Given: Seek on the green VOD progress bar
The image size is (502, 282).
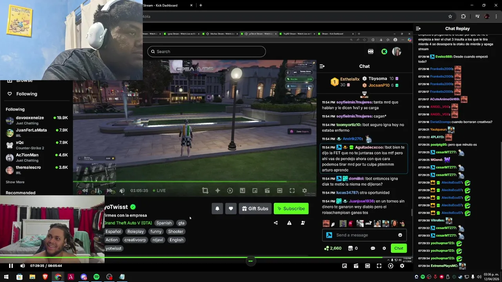Looking at the screenshot, I should (x=206, y=257).
